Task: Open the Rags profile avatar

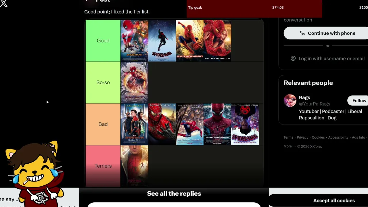Action: (290, 101)
